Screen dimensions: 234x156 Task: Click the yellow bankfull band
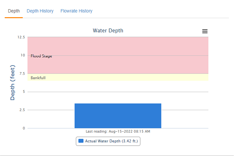[x=136, y=77]
